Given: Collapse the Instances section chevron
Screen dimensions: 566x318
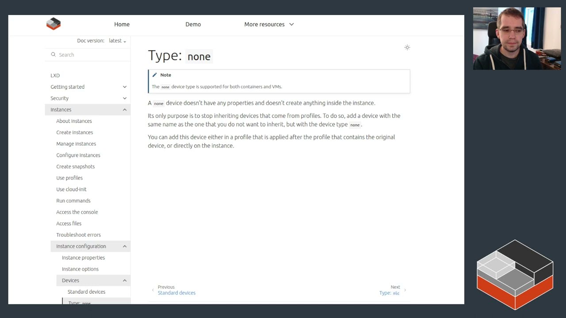Looking at the screenshot, I should (x=124, y=110).
